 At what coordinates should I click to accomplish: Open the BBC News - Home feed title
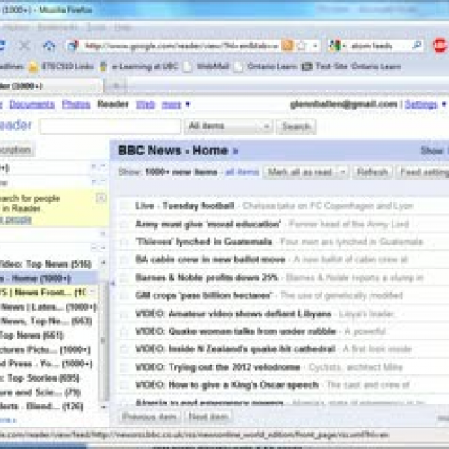tap(173, 151)
